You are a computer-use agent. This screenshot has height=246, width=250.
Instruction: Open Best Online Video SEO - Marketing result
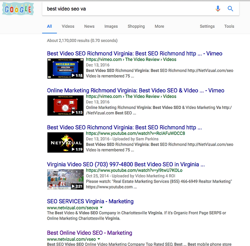point(90,233)
